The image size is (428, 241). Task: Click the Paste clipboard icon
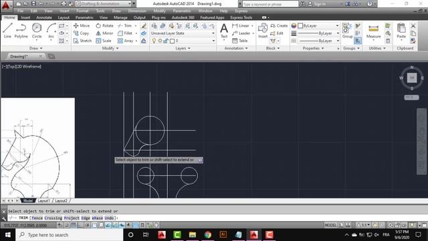[x=401, y=31]
